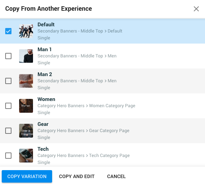The image size is (205, 185).
Task: Click the Gear & Equipment thumbnail
Action: [x=26, y=131]
